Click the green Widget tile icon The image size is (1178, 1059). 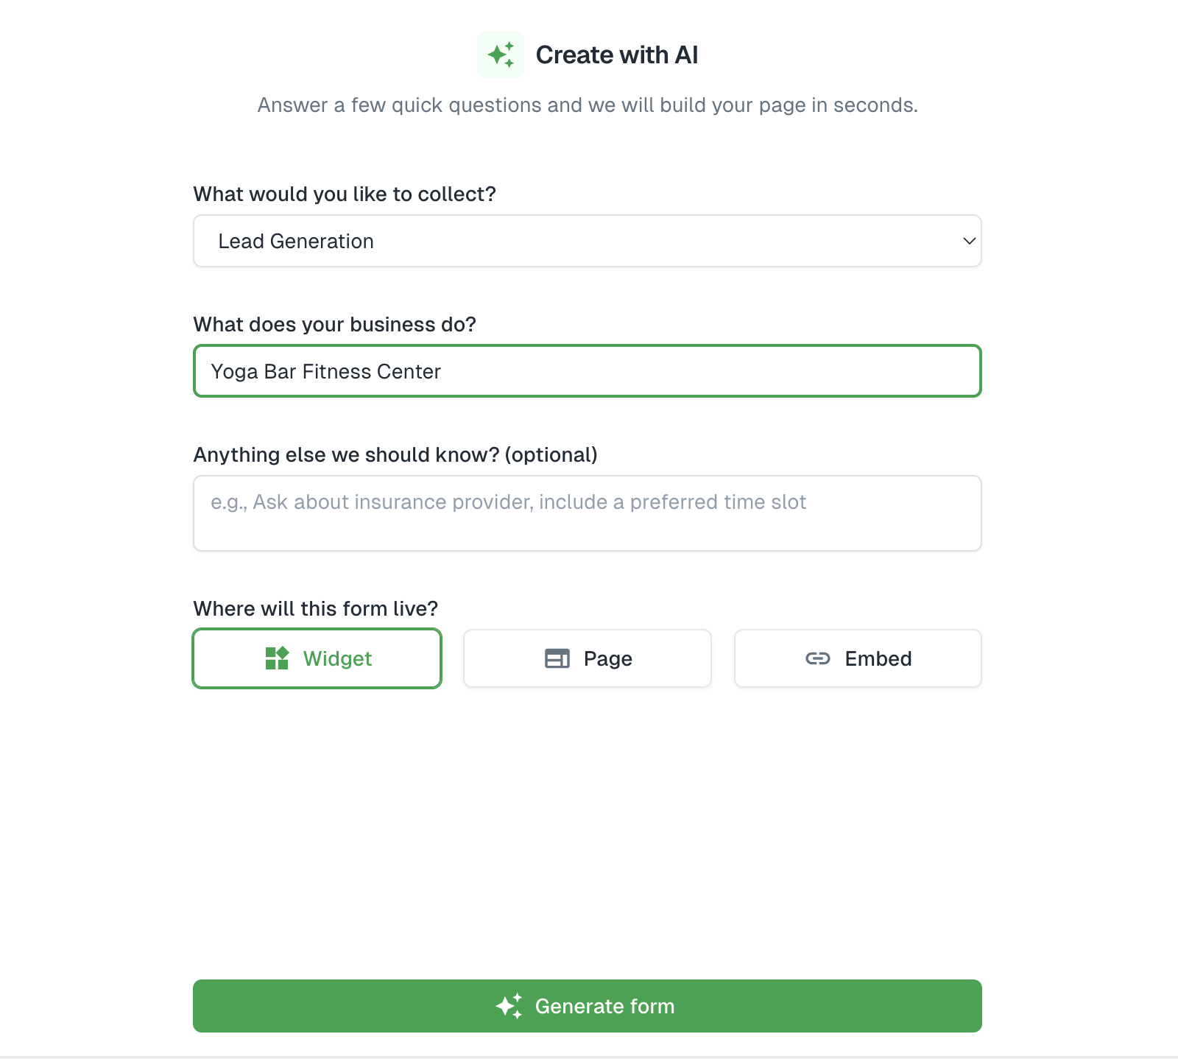tap(278, 658)
